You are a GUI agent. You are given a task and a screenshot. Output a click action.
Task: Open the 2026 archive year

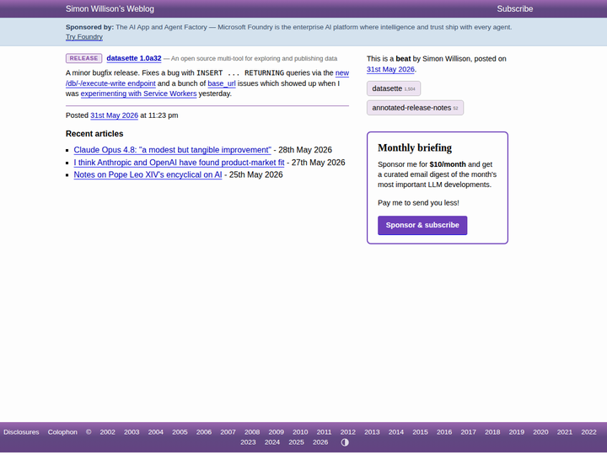point(320,442)
